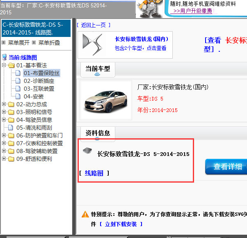The width and height of the screenshot is (247, 238).
Task: Collapse the 01-基本看法 folder
Action: click(4, 65)
